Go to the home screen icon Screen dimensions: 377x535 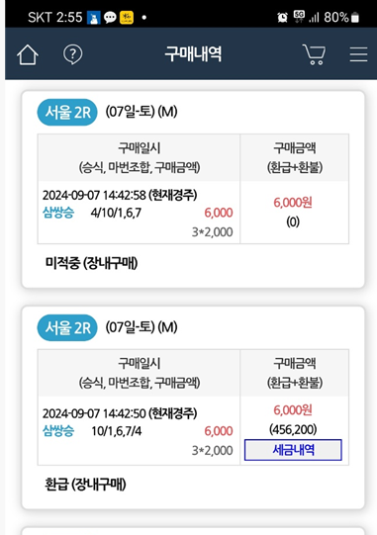28,54
